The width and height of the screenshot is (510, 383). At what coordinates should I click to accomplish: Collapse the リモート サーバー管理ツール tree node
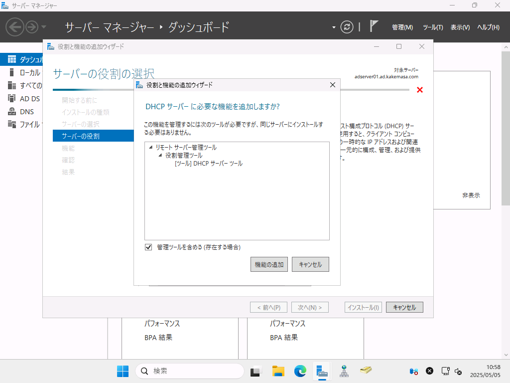tap(150, 148)
